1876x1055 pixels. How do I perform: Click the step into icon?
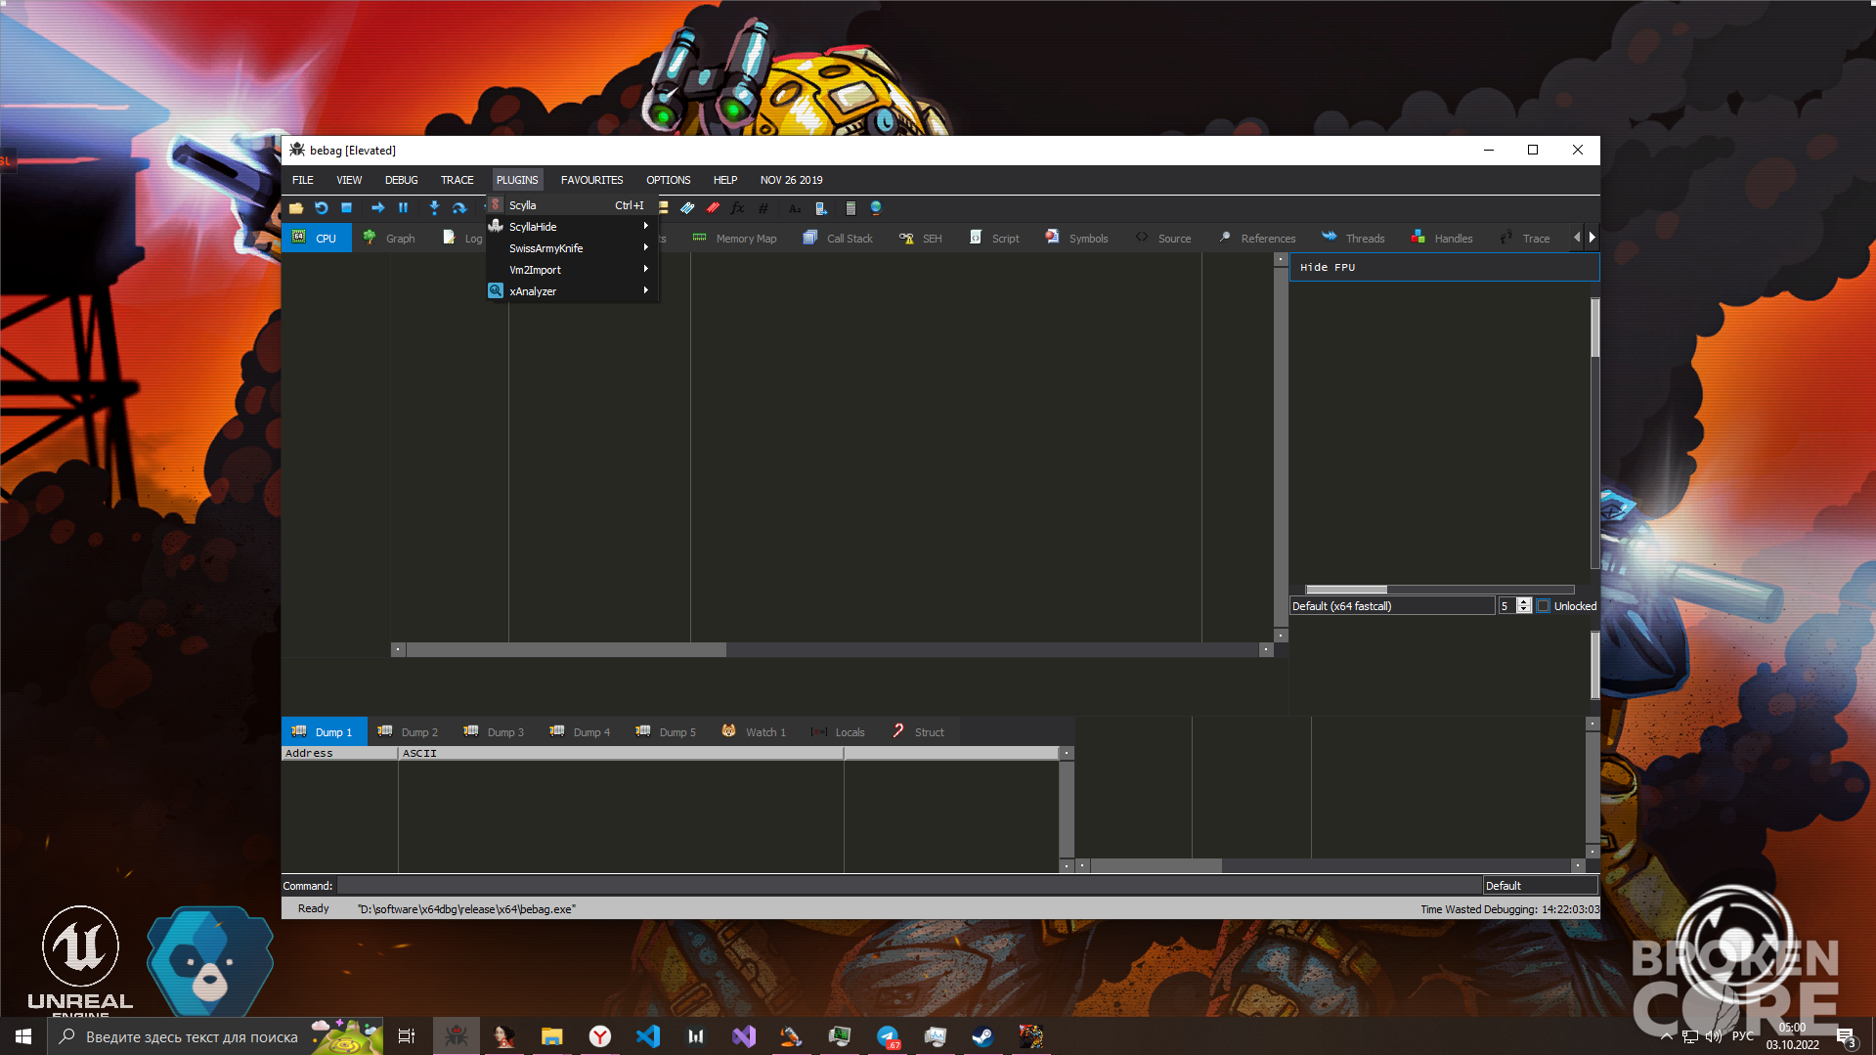coord(434,207)
